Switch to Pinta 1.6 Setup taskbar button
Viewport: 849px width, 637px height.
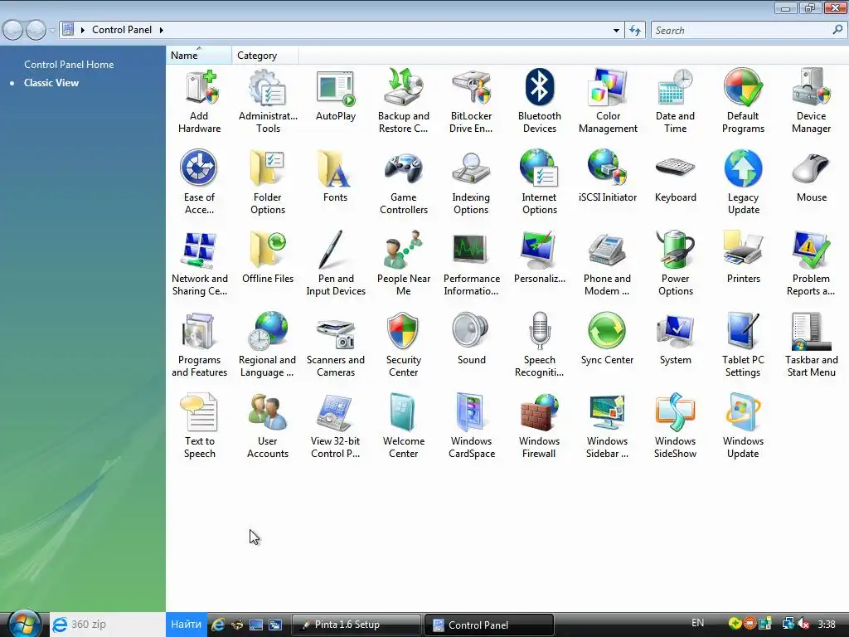[356, 625]
